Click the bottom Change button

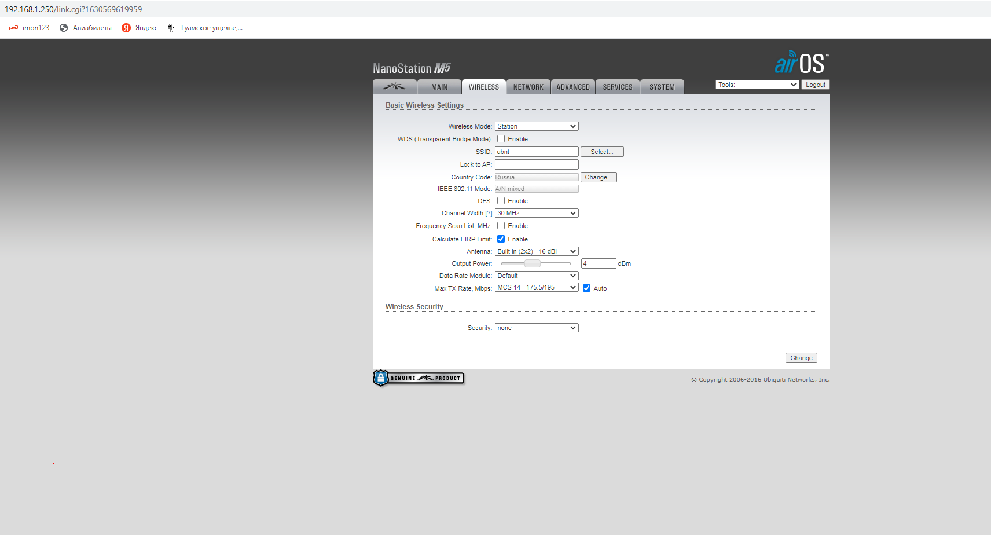[801, 358]
